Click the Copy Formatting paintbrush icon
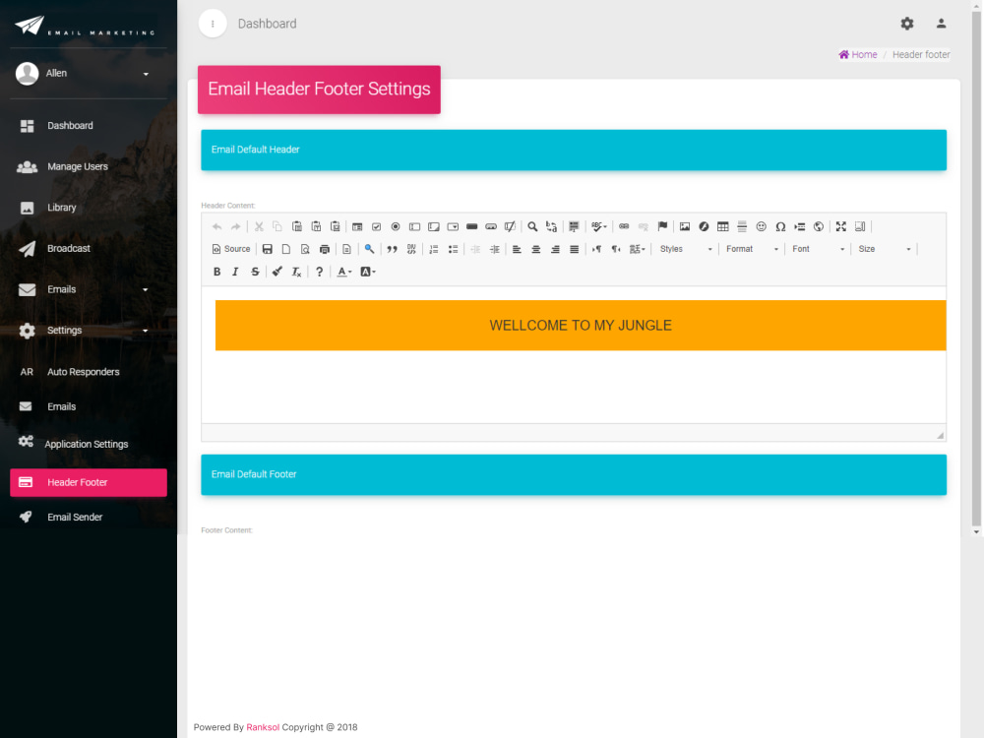The height and width of the screenshot is (738, 984). click(277, 272)
